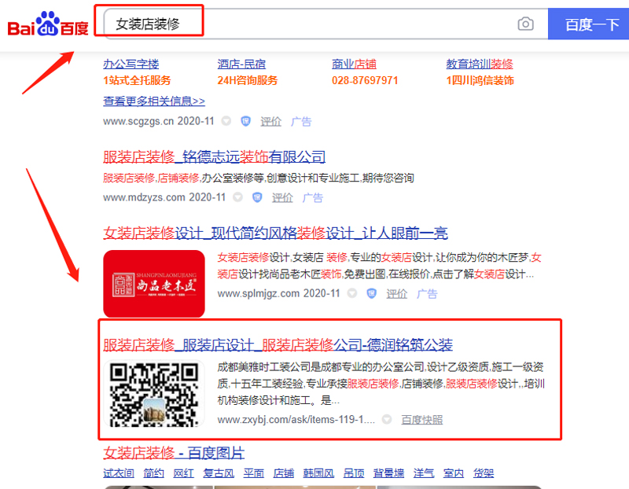The image size is (629, 489).
Task: Expand the dropdown arrow next to www.scgzgs.cn
Action: click(x=226, y=121)
